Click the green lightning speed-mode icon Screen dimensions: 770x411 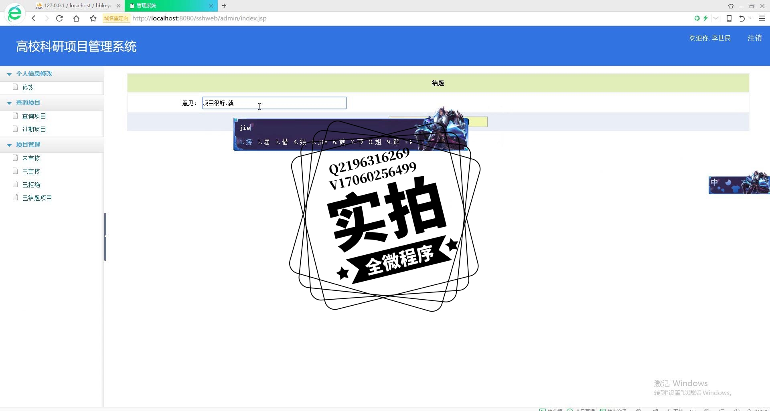click(705, 18)
